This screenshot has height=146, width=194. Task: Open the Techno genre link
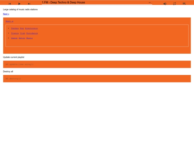pos(15,28)
